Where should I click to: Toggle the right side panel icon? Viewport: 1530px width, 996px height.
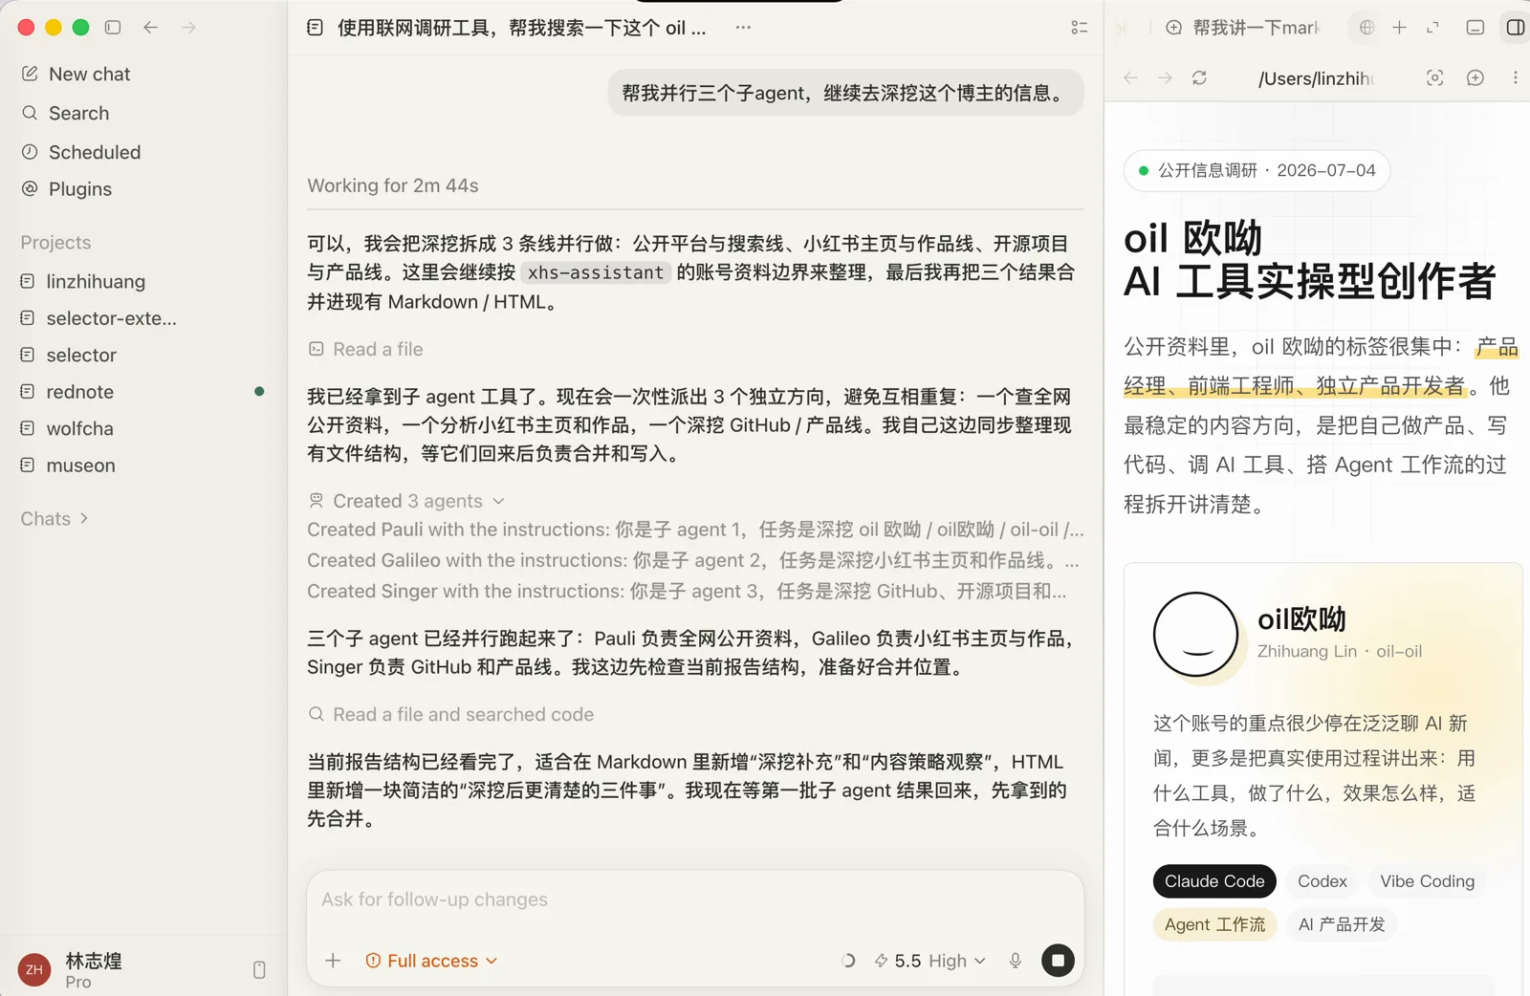(1516, 28)
